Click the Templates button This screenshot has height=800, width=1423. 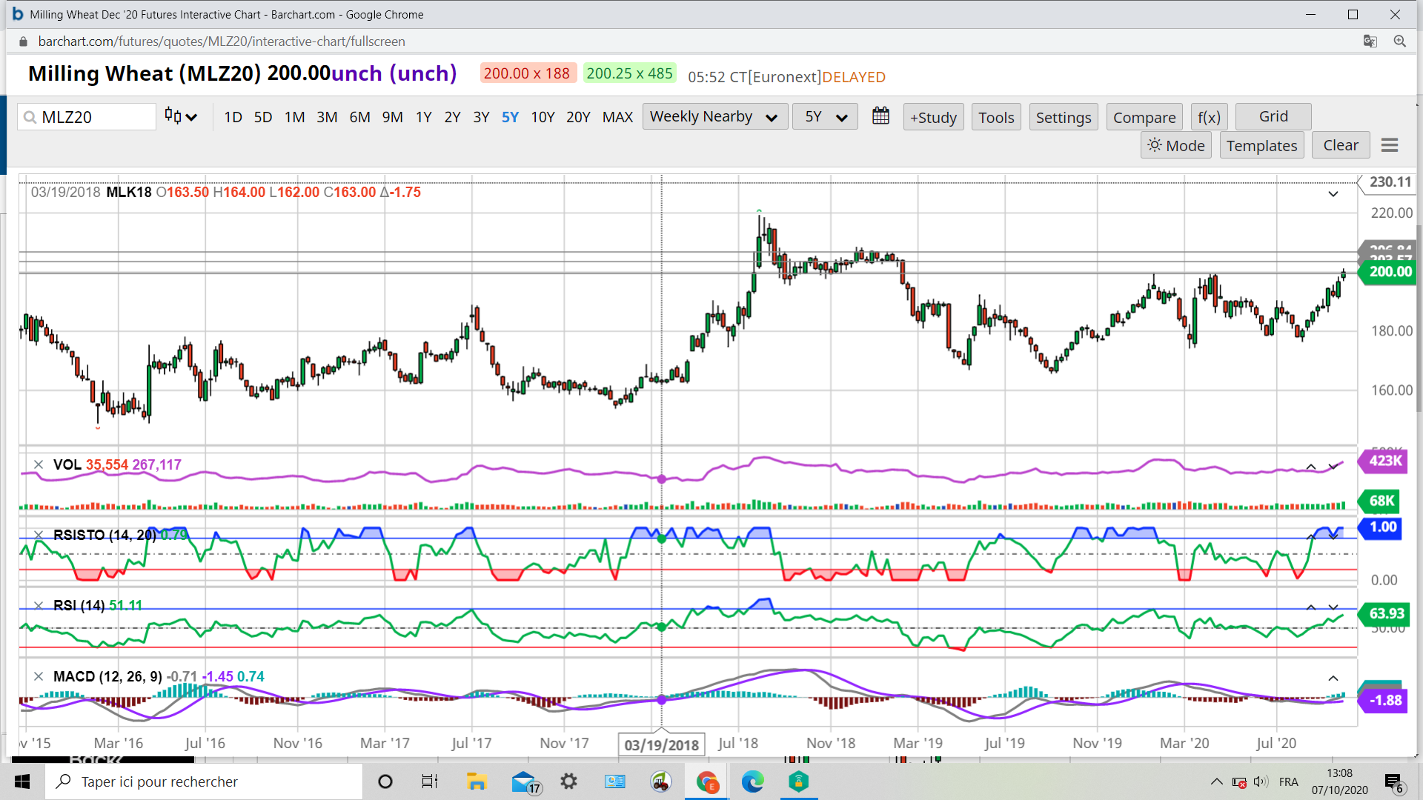point(1261,145)
